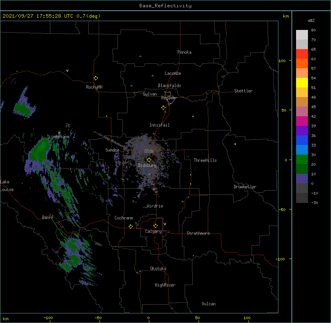Viewport: 331px width, 323px height.
Task: Click the dBZ legend heading
Action: (311, 21)
